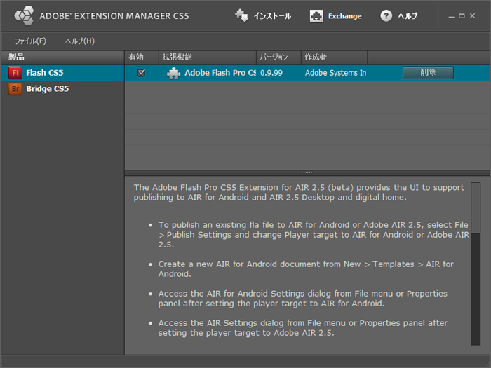Sort by the 作成者 column header

(x=334, y=57)
